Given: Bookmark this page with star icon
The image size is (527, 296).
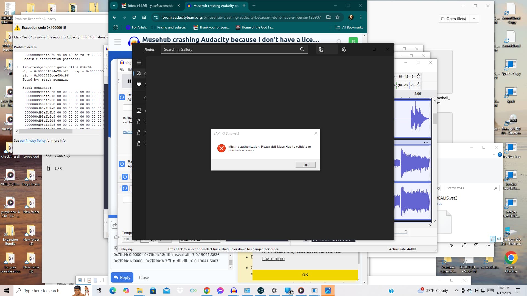Looking at the screenshot, I should (x=337, y=17).
